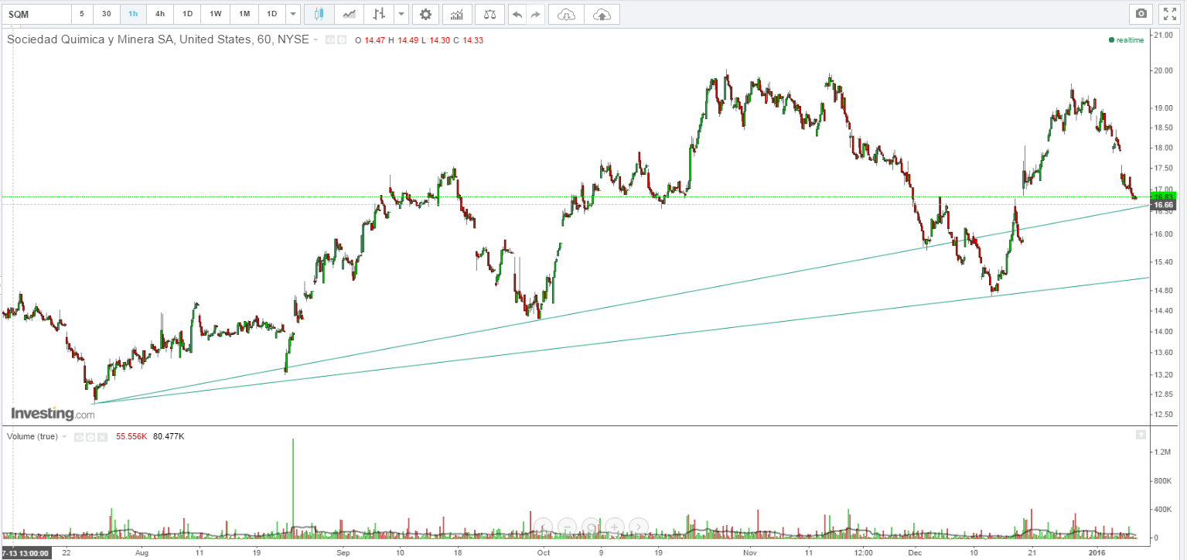Click the compare symbols scales icon

[x=489, y=14]
